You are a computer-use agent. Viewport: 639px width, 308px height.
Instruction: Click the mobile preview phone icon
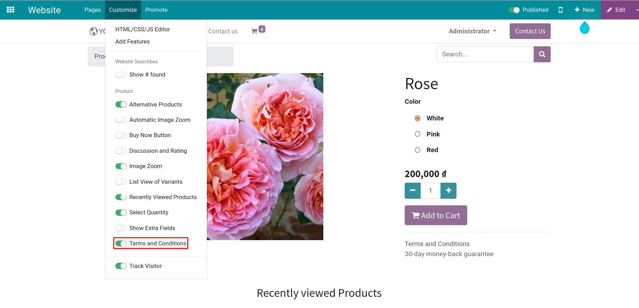[x=560, y=10]
